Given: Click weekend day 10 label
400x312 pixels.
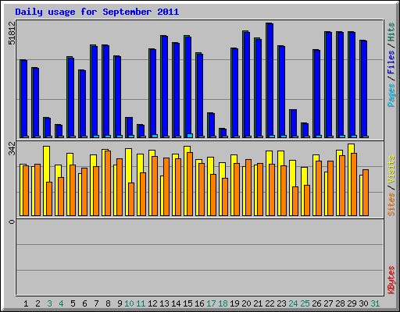Looking at the screenshot, I should [129, 303].
